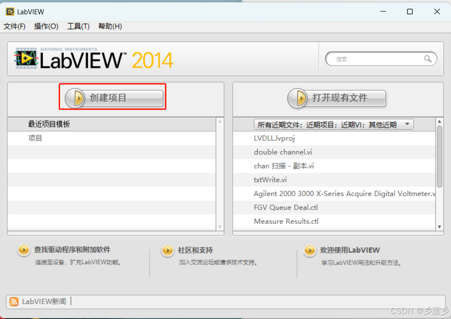The image size is (451, 319).
Task: Click the magnifier icon in the search box
Action: point(429,59)
